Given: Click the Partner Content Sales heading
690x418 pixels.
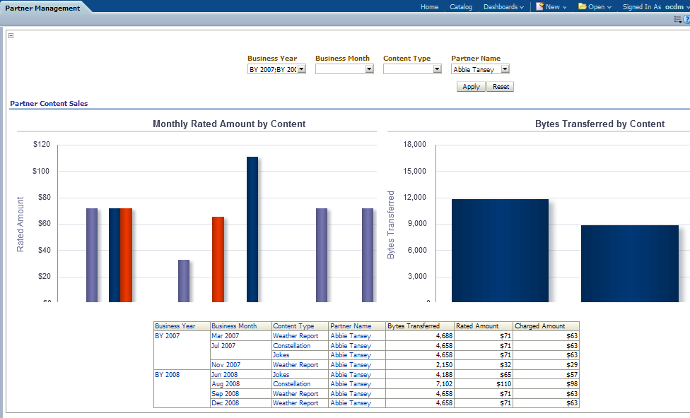Looking at the screenshot, I should point(49,103).
